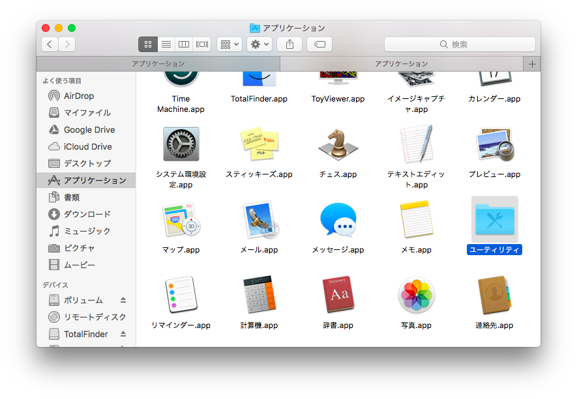Screen dimensions: 577x399
Task: Click the Edit Tags toolbar button
Action: [x=319, y=44]
